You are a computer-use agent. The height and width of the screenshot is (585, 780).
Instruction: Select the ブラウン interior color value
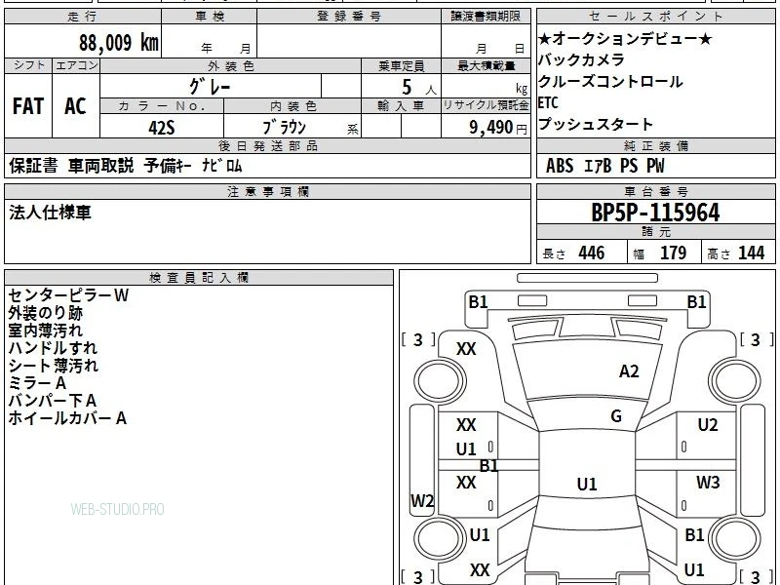[x=284, y=128]
